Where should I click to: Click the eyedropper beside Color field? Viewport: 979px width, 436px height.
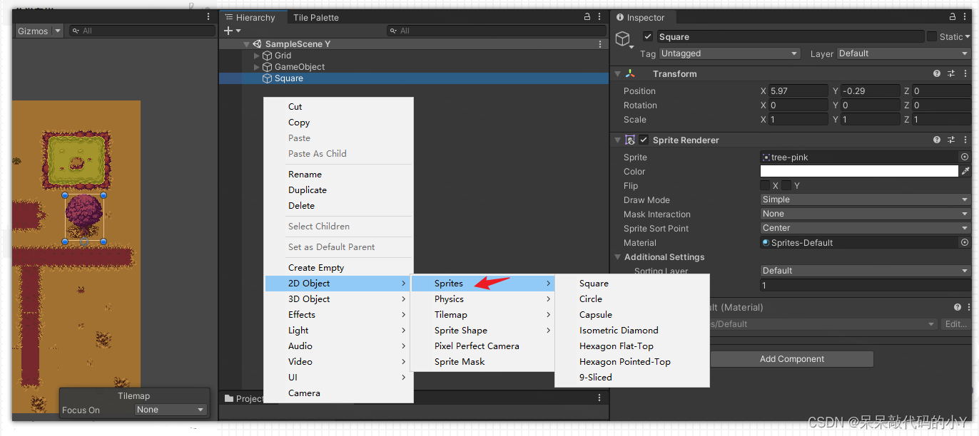(965, 171)
